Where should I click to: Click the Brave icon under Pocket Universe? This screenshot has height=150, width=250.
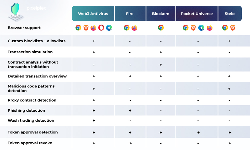pos(193,28)
